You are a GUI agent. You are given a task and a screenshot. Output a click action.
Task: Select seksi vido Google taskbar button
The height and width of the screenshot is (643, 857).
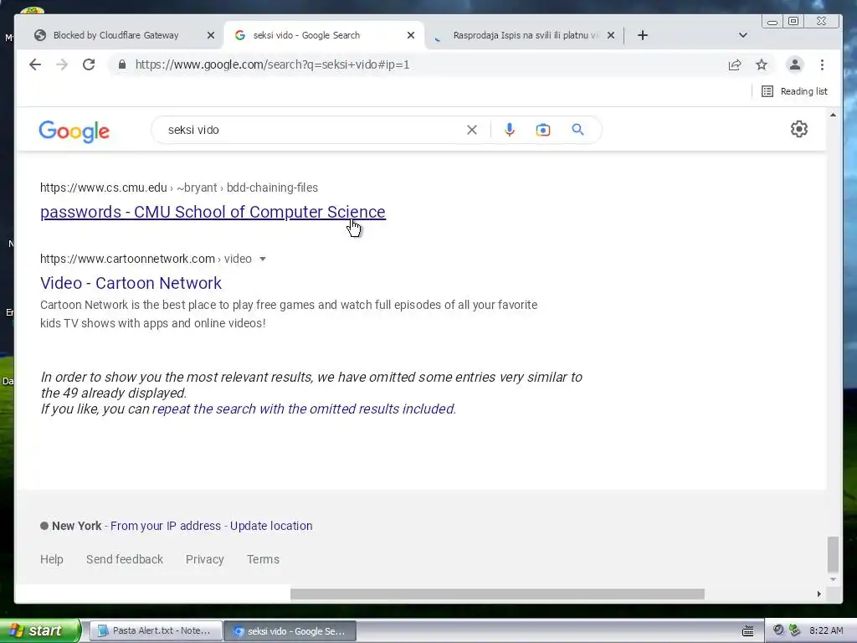point(290,631)
